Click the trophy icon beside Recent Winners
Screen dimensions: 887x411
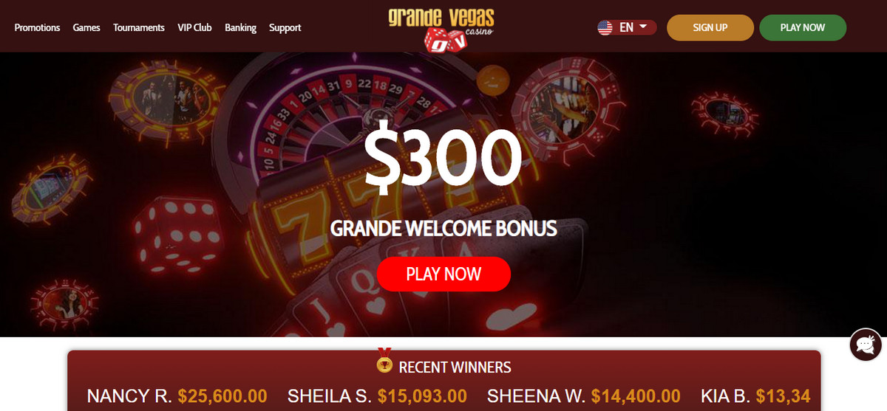pyautogui.click(x=384, y=361)
